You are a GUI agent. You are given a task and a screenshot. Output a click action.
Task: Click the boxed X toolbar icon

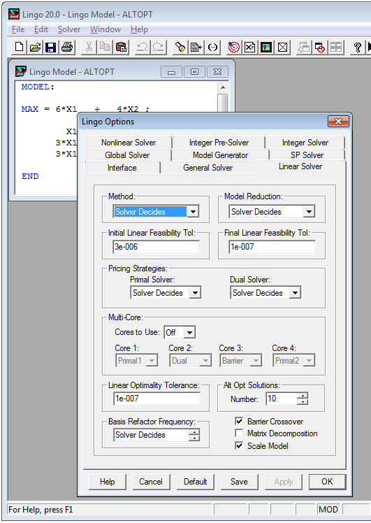click(282, 47)
